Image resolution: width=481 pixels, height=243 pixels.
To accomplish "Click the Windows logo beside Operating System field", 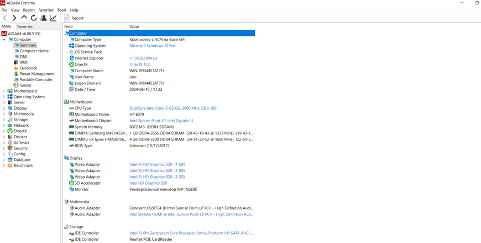I will pyautogui.click(x=71, y=46).
